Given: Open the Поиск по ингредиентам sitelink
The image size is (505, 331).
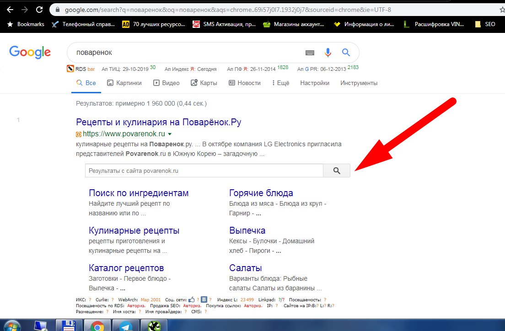Looking at the screenshot, I should click(x=139, y=193).
